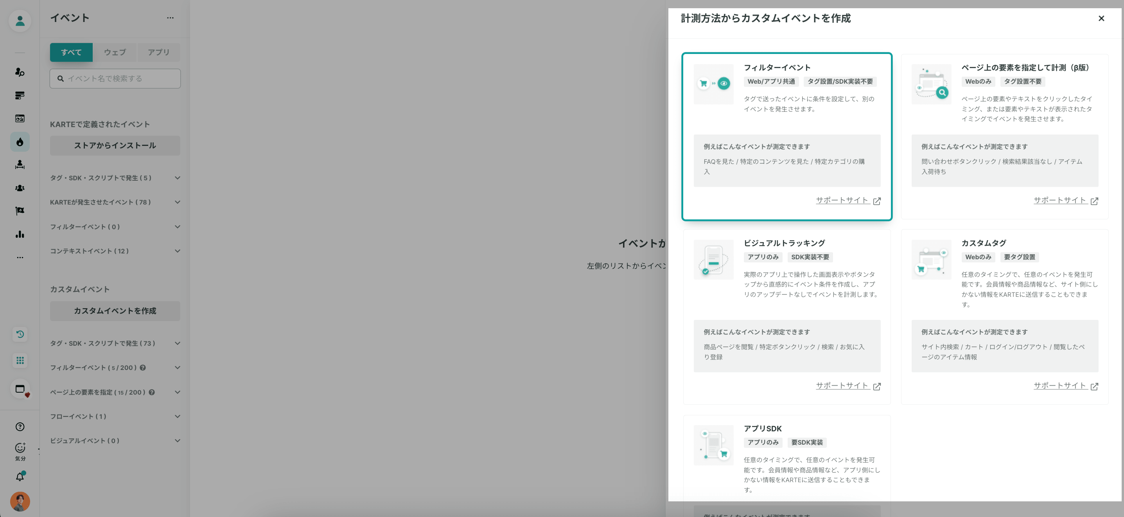Click the 要タグ設置 tag label
Viewport: 1124px width, 517px height.
click(x=1019, y=257)
